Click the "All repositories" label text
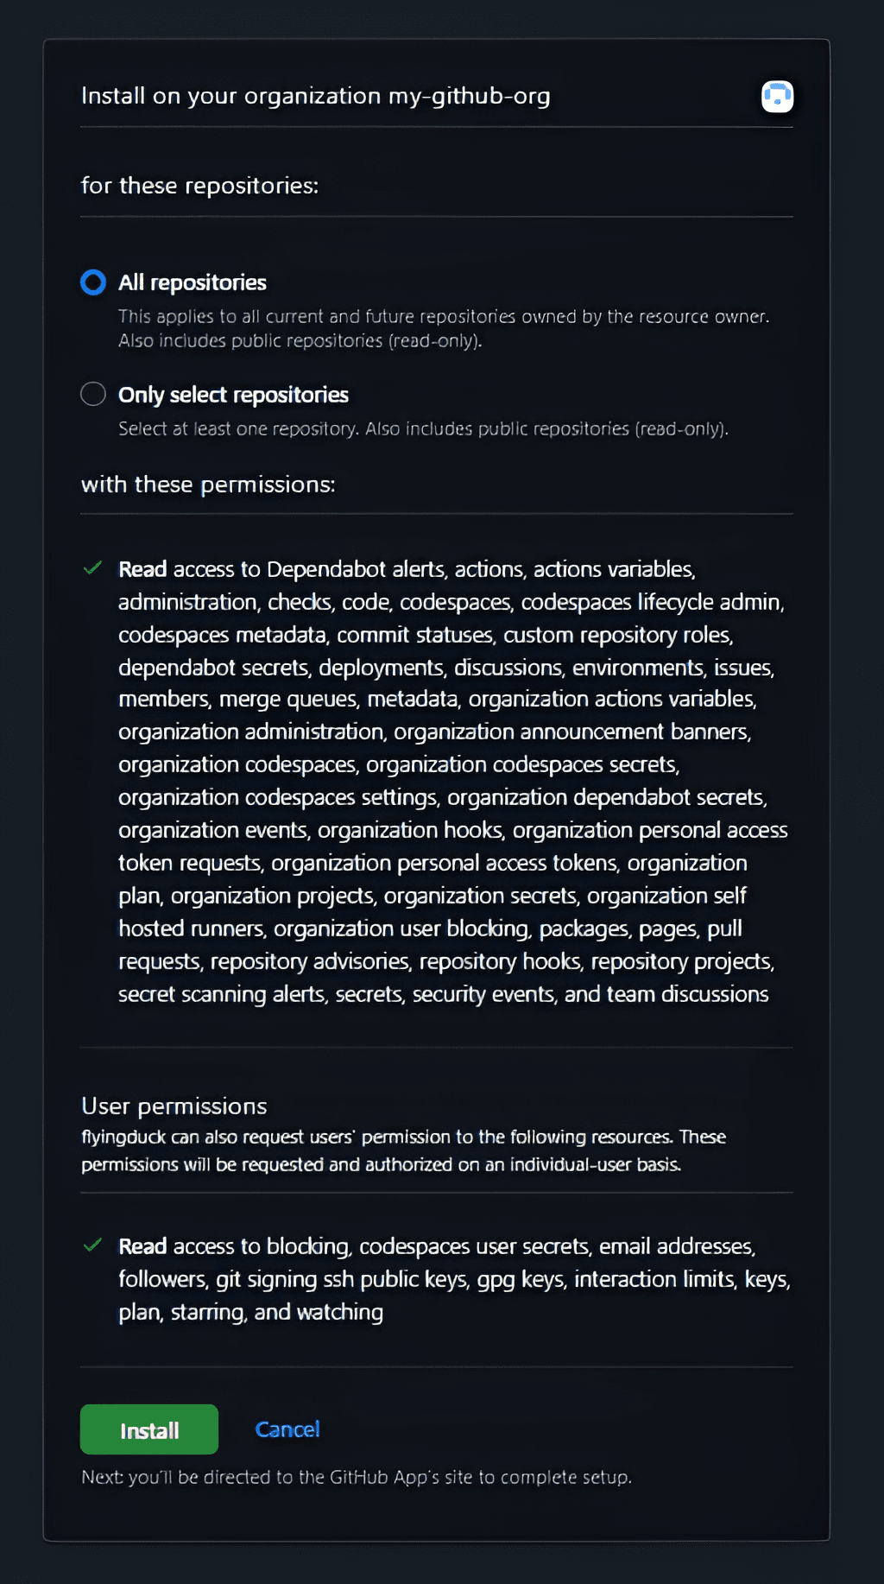The width and height of the screenshot is (884, 1584). (x=193, y=282)
